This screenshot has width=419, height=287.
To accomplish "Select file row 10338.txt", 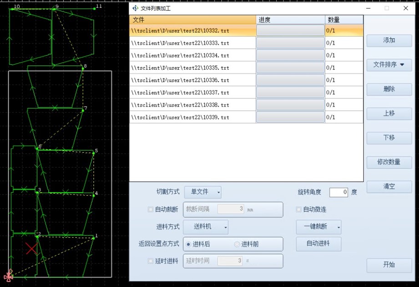I will [x=246, y=105].
